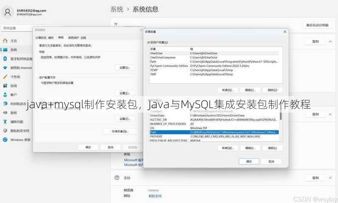Click 编辑(I) for system variables
This screenshot has height=203, width=338.
pos(250,148)
